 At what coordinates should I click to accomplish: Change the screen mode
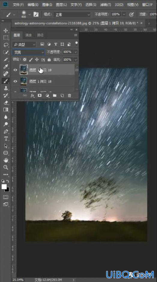(6, 204)
